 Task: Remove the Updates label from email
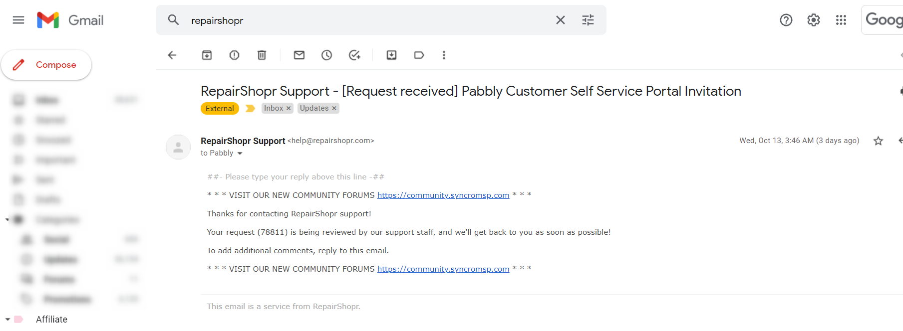tap(334, 108)
